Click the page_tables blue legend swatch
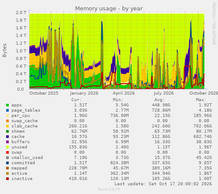This screenshot has height=194, width=218. pos(7,110)
